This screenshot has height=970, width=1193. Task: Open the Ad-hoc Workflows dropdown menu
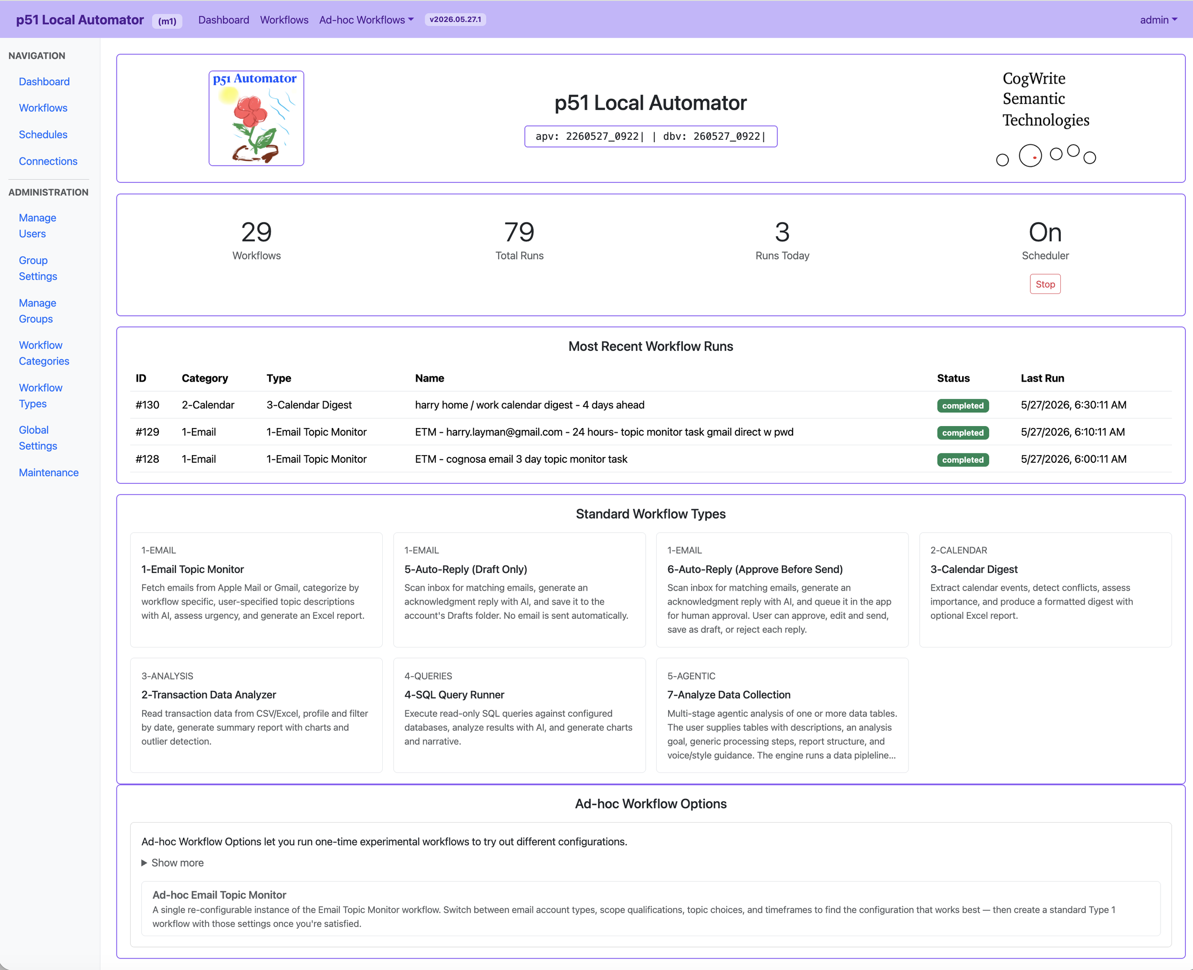coord(366,20)
